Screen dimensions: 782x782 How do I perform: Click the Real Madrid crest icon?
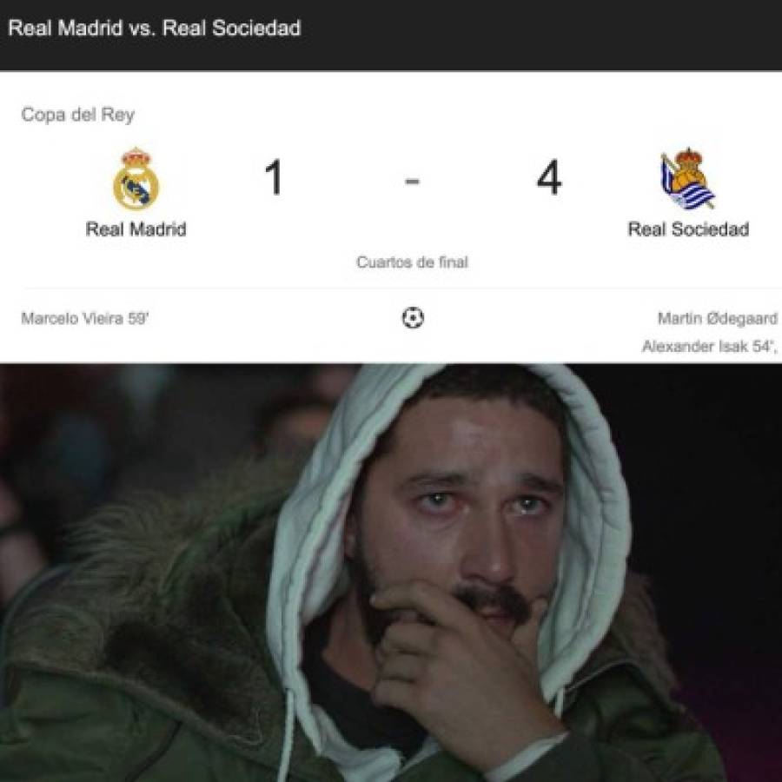pos(136,179)
